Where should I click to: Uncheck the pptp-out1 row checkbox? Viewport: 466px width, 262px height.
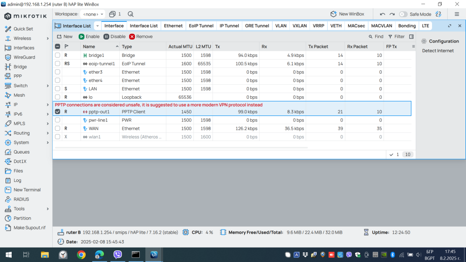58,112
